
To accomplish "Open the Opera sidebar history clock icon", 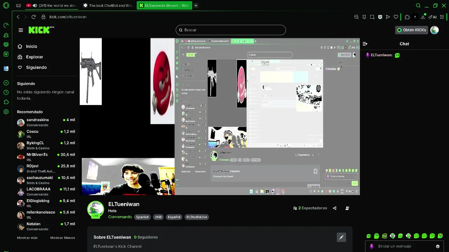I will pos(6,92).
